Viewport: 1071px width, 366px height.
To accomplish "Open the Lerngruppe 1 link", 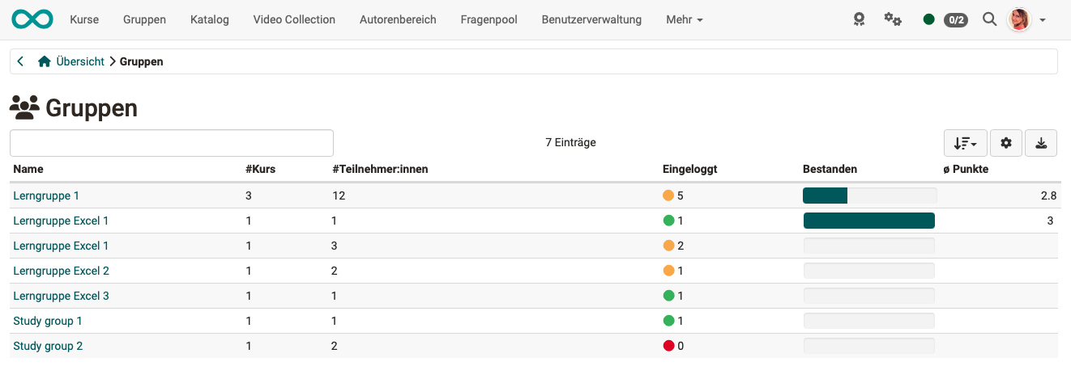I will [46, 196].
